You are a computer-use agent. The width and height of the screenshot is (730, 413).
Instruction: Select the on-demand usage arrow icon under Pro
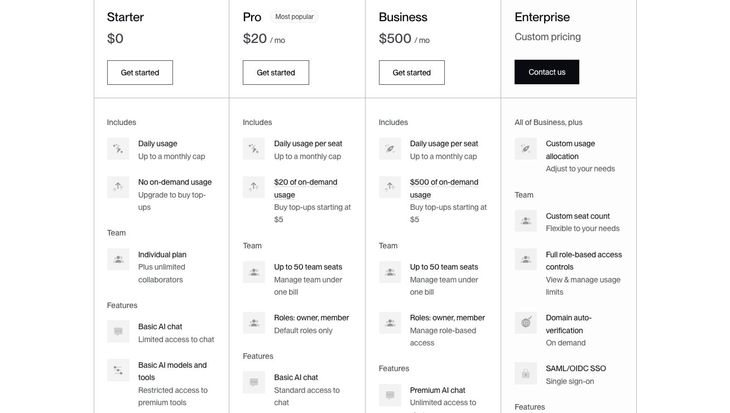[254, 187]
